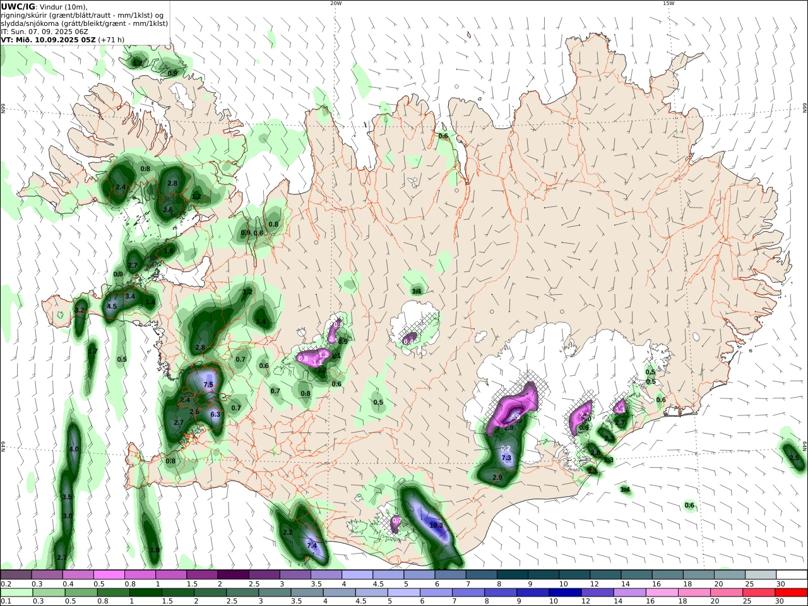The height and width of the screenshot is (606, 808).
Task: Click the '3.0' precipitation value
Action: click(x=68, y=516)
